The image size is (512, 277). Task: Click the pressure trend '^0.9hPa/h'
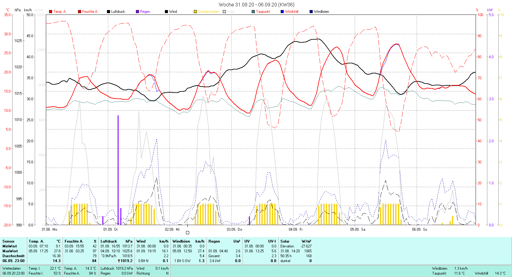point(108,256)
